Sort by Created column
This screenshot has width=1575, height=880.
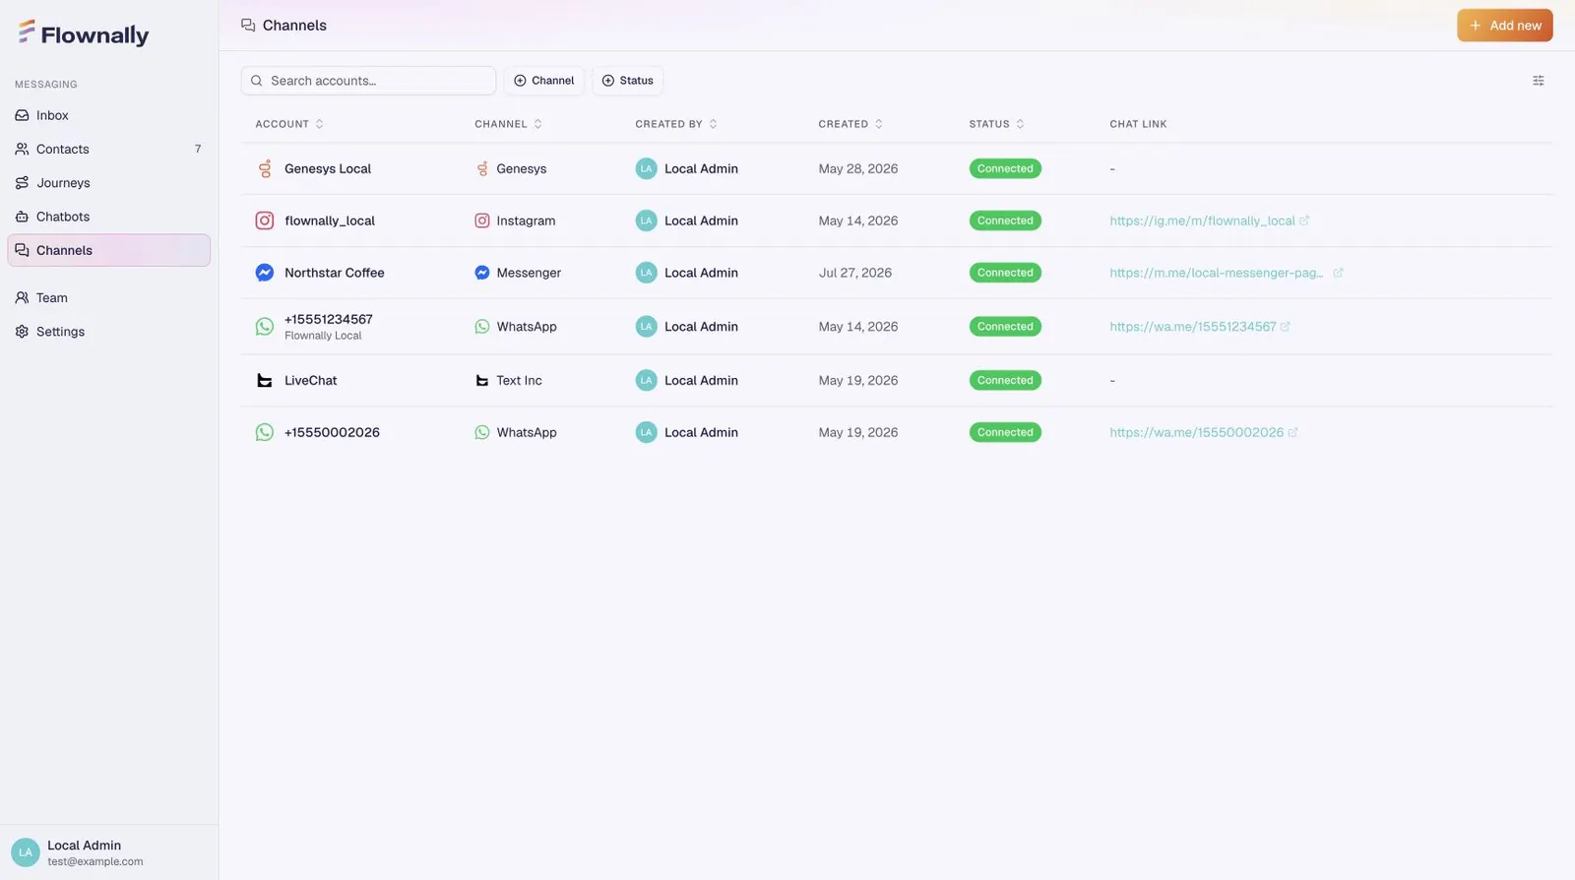pyautogui.click(x=850, y=124)
